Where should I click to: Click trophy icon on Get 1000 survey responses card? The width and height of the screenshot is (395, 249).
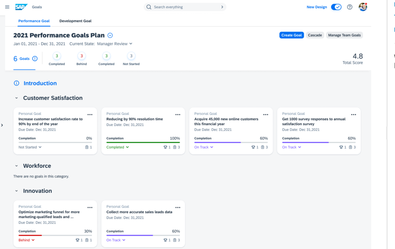click(x=341, y=147)
